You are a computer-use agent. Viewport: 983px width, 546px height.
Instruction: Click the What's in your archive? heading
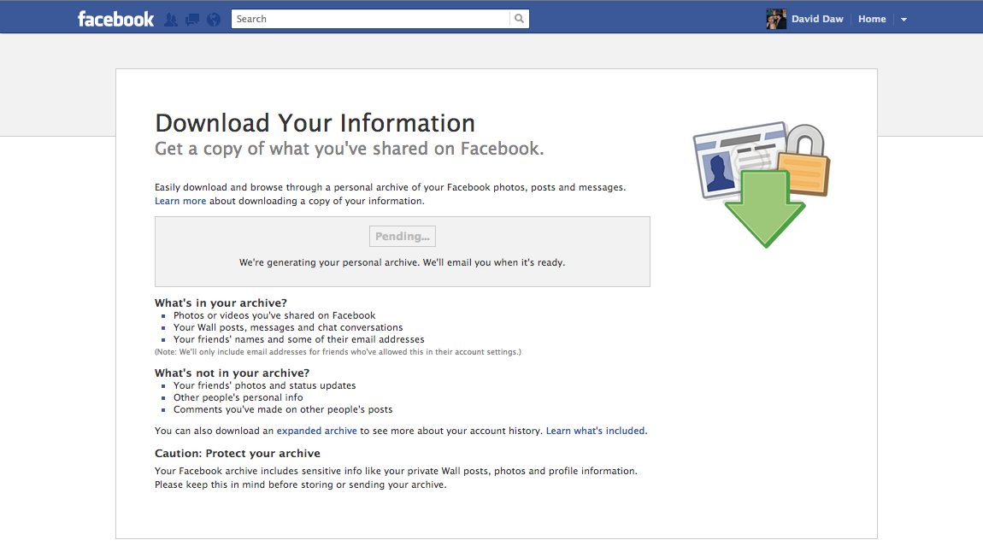pos(221,302)
